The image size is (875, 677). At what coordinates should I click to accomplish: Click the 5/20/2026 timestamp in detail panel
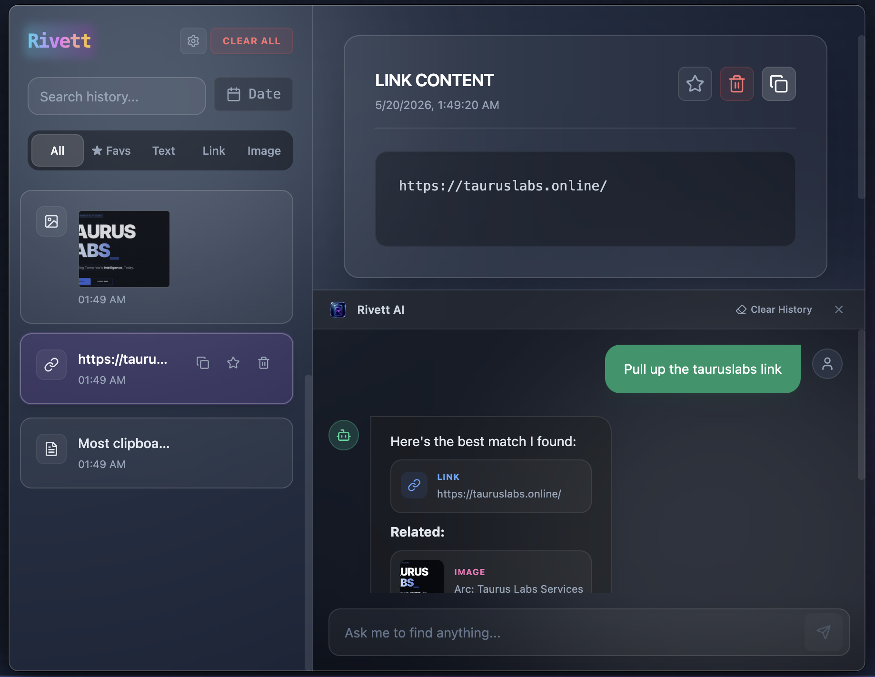(437, 105)
